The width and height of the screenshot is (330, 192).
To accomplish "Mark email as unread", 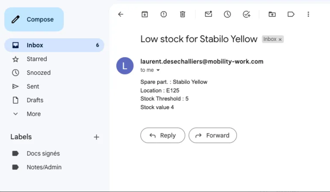I will [x=208, y=15].
